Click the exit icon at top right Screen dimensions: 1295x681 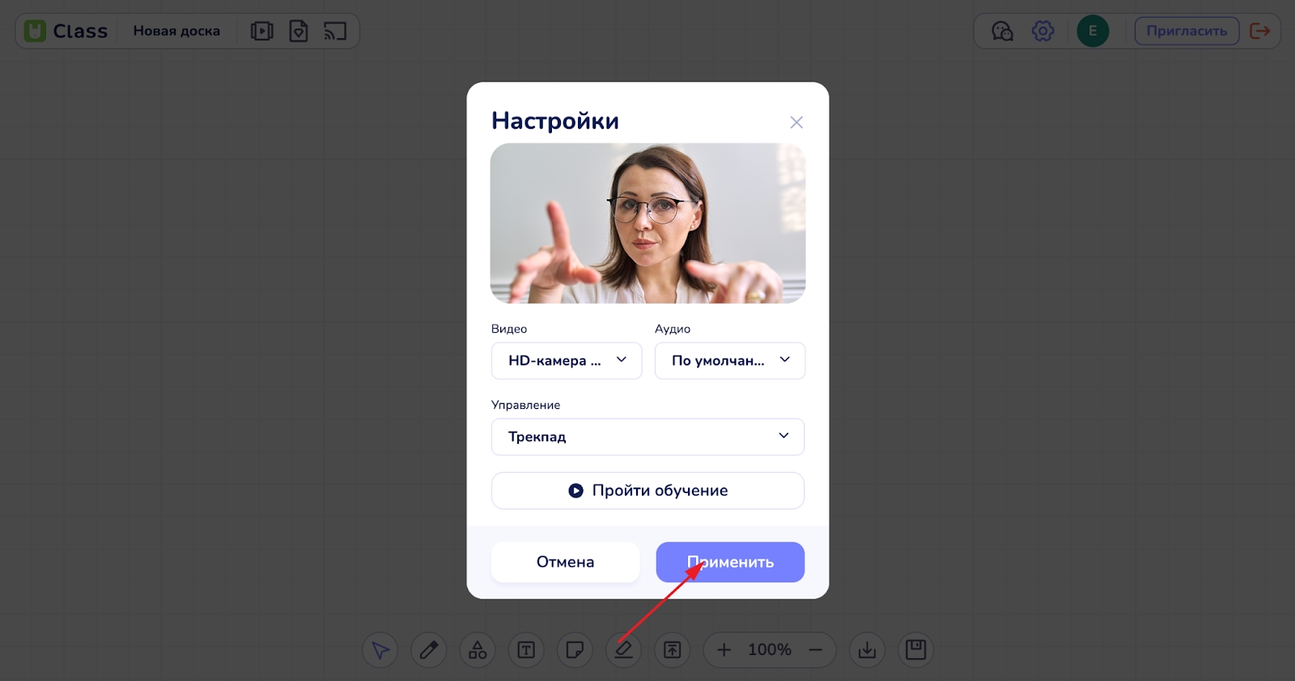click(1259, 32)
